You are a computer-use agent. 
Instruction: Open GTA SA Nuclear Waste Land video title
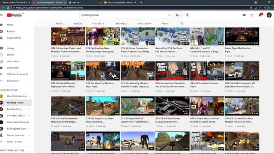click(66, 50)
